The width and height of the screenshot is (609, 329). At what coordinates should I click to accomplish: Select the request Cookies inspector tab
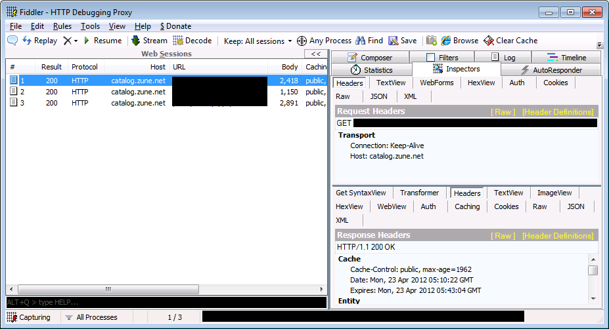(555, 83)
